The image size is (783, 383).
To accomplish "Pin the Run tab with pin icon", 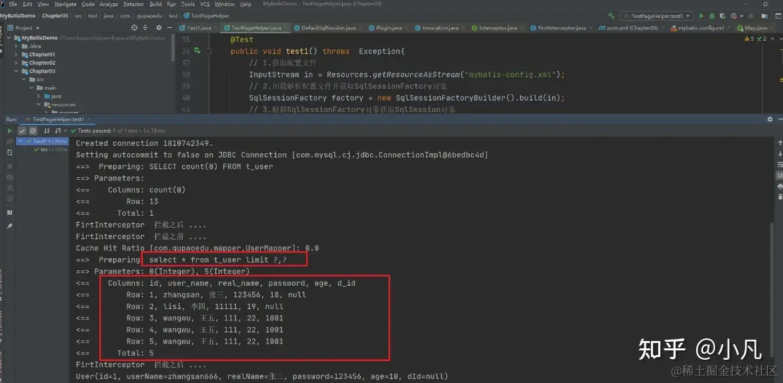I will (9, 226).
